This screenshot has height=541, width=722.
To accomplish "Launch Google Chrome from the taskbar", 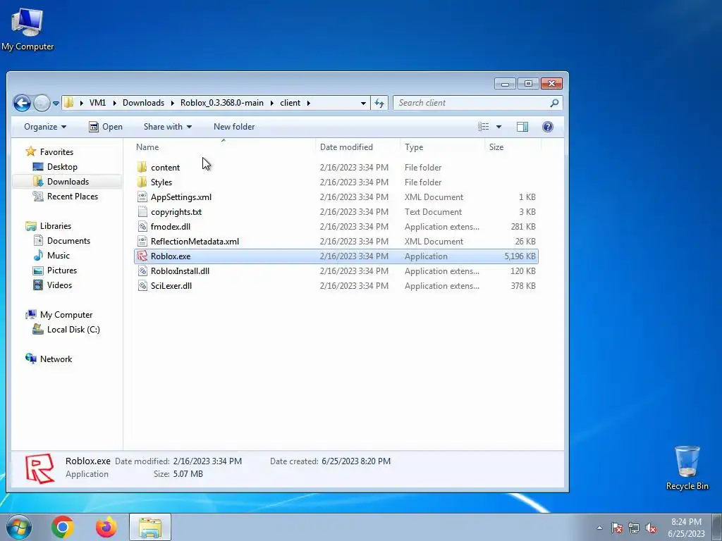I will [63, 527].
